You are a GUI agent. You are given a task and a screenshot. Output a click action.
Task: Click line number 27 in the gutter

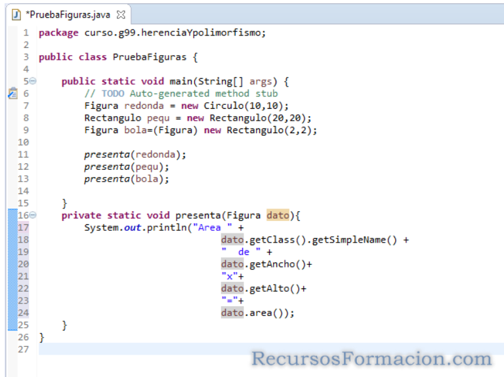(23, 349)
